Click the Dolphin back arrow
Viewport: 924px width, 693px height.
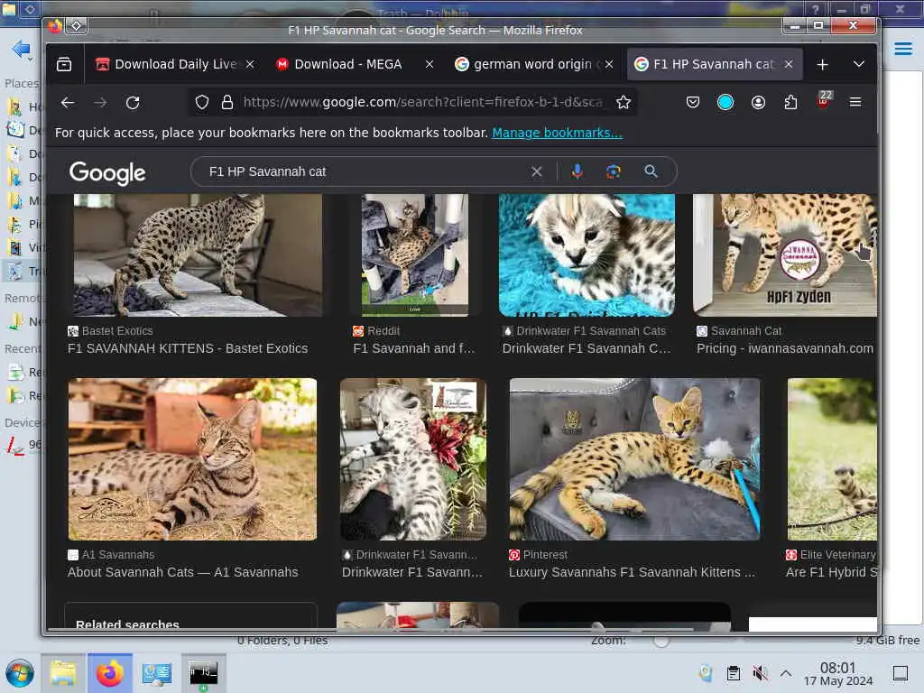pyautogui.click(x=22, y=49)
